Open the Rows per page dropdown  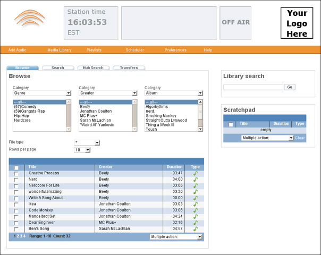82,150
